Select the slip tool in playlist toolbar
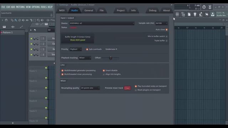Image resolution: width=228 pixels, height=128 pixels. (27, 20)
